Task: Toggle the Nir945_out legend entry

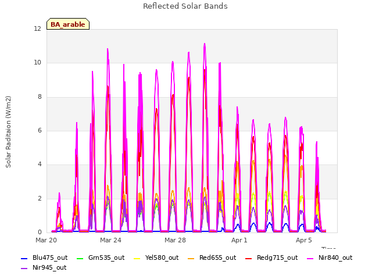Action: pos(44,267)
